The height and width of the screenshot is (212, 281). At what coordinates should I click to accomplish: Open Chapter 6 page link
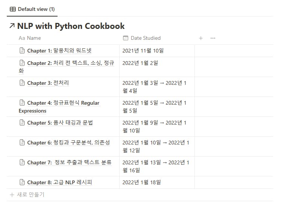coord(68,143)
